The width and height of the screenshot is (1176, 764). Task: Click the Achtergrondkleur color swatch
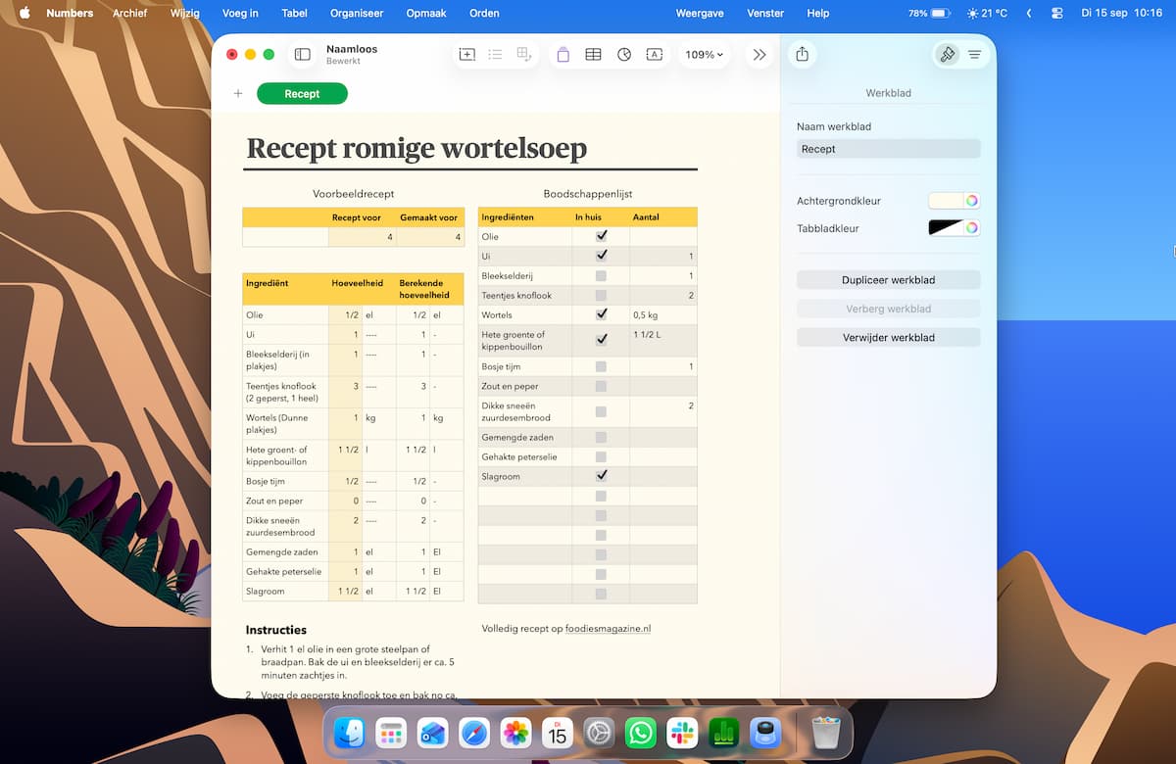(x=947, y=201)
